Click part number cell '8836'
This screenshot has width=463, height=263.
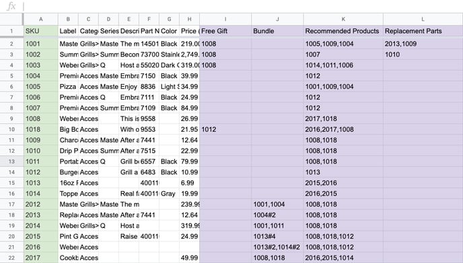[x=149, y=87]
